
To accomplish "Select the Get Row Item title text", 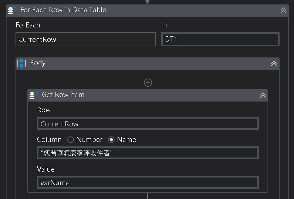I will coord(63,95).
